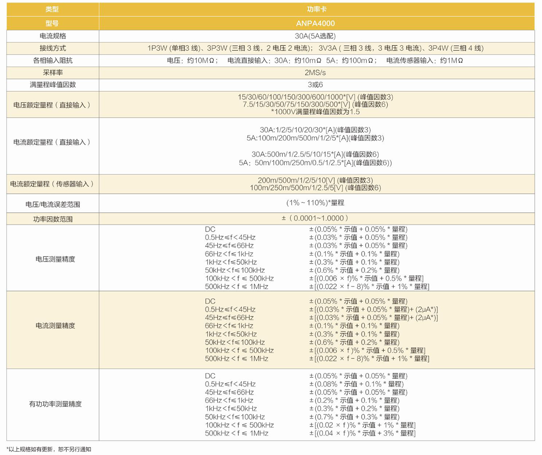The image size is (542, 455).
Task: Click the 功率因数范围 row label
Action: click(52, 219)
